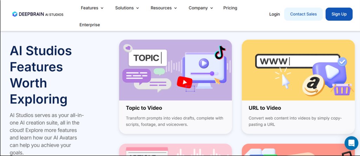Click the Topic to Video thumbnail image
Screen dimensions: 360x156
coord(175,70)
